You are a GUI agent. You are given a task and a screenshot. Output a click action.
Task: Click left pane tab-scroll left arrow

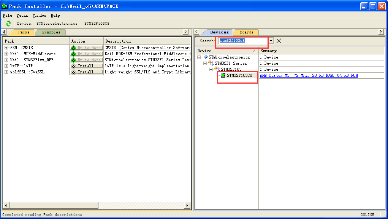(x=4, y=32)
